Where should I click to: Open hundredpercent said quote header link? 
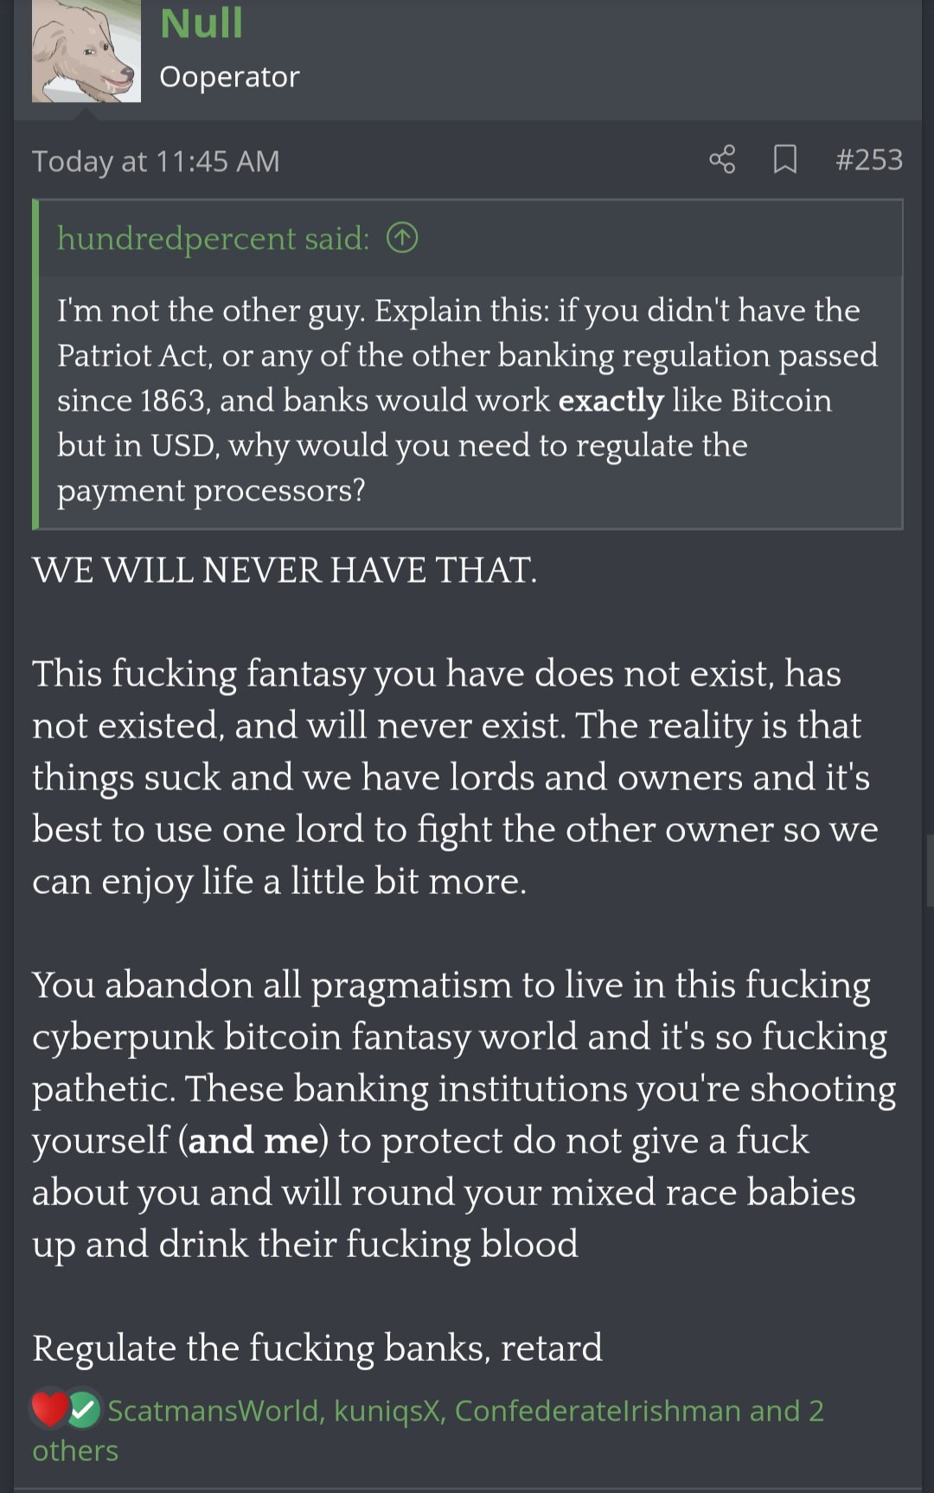[x=213, y=238]
